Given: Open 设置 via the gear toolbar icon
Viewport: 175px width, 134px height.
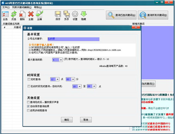Looking at the screenshot, I should [75, 14].
